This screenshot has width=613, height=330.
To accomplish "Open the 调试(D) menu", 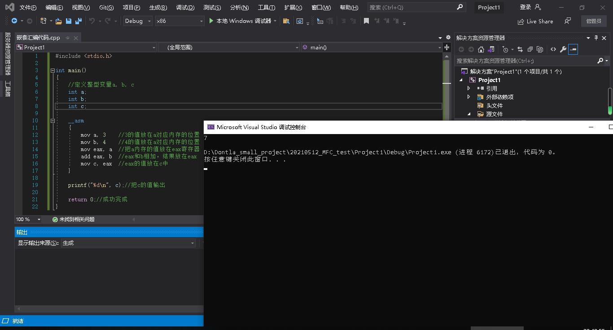I will [185, 7].
